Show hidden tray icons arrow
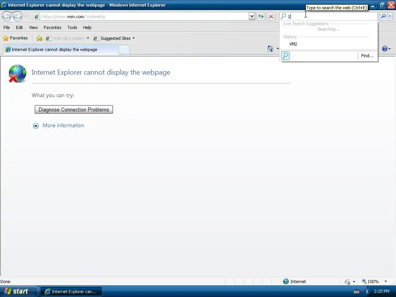This screenshot has height=297, width=396. (x=367, y=292)
